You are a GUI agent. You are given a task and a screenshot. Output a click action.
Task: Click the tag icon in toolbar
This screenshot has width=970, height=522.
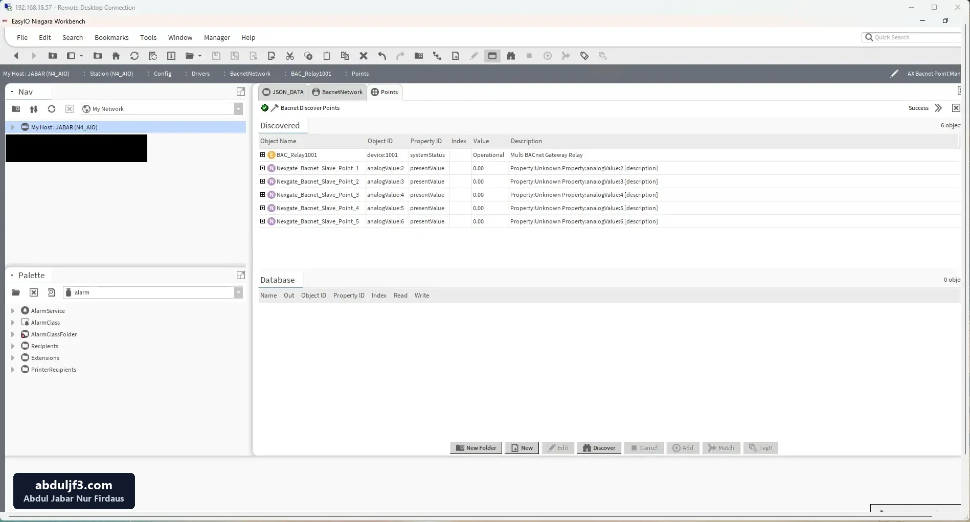click(x=584, y=56)
